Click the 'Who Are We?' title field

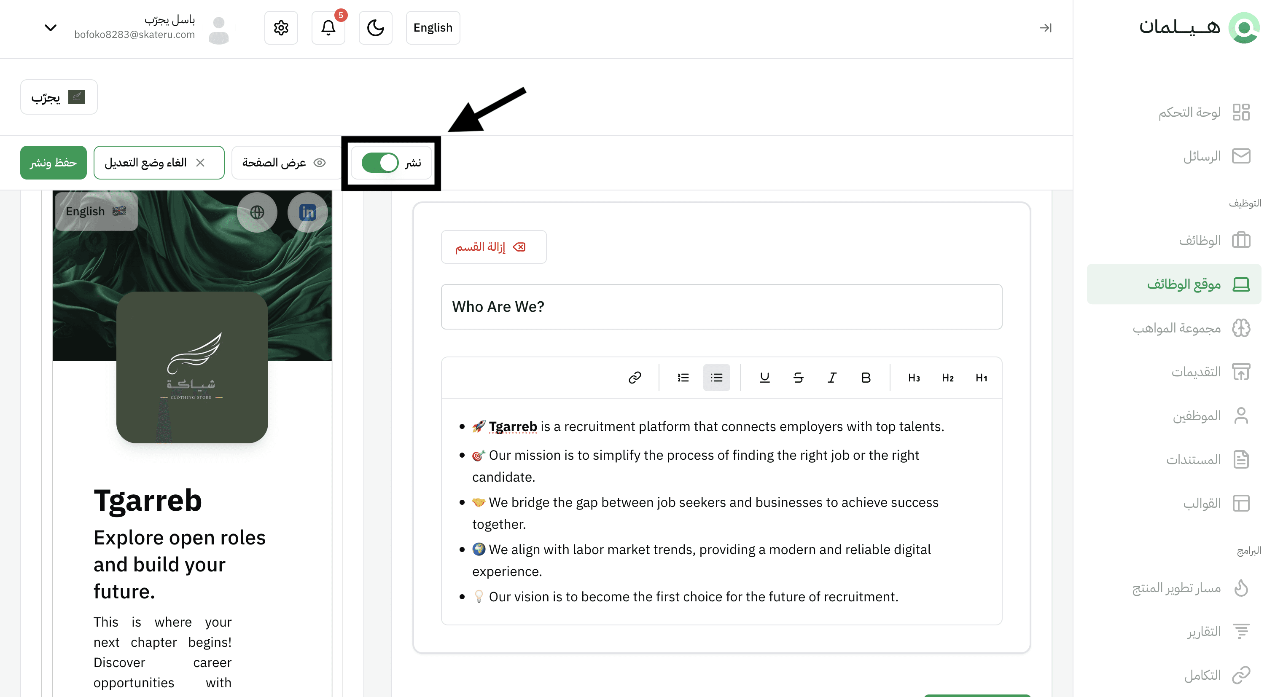click(721, 307)
